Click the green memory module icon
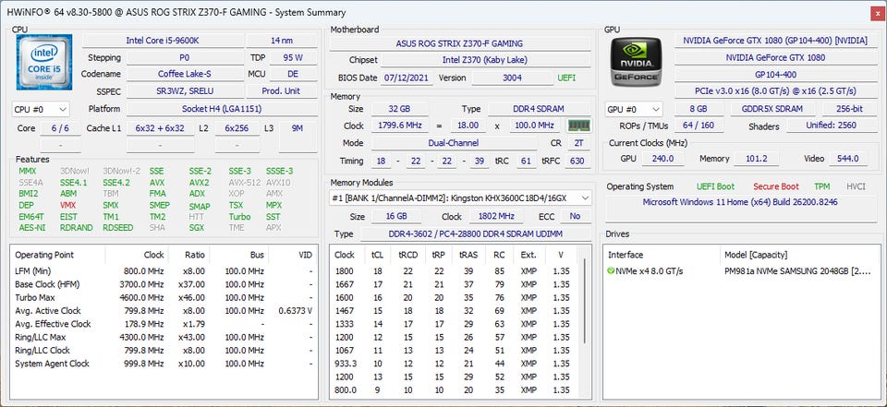Image resolution: width=887 pixels, height=407 pixels. click(578, 126)
